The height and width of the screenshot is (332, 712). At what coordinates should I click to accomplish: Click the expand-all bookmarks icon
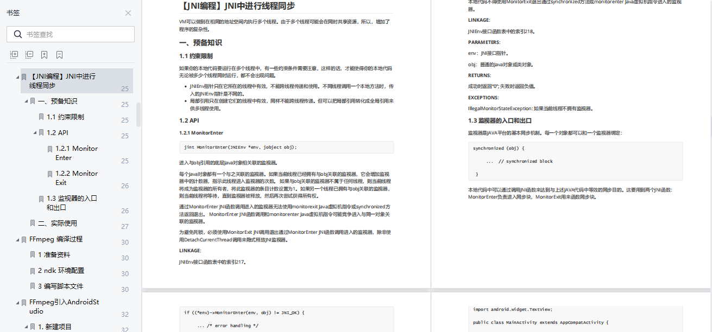(x=14, y=54)
